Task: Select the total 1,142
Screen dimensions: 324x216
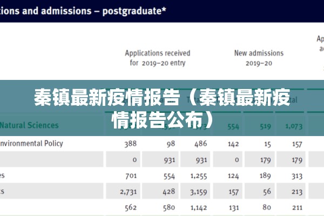Action: tap(199, 208)
